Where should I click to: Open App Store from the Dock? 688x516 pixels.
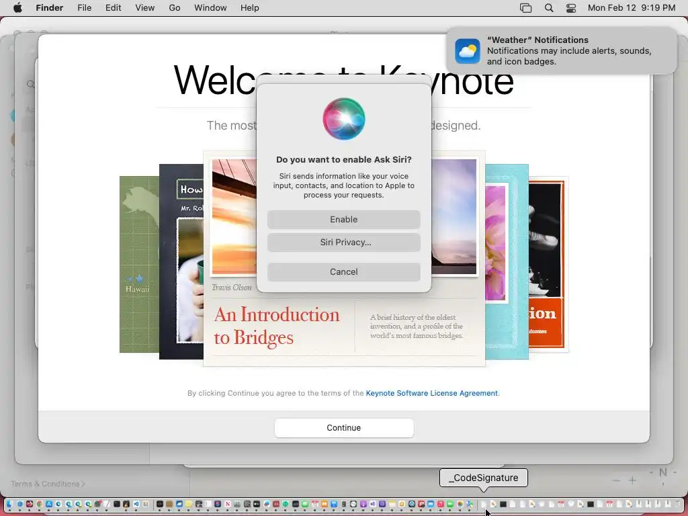[48, 504]
